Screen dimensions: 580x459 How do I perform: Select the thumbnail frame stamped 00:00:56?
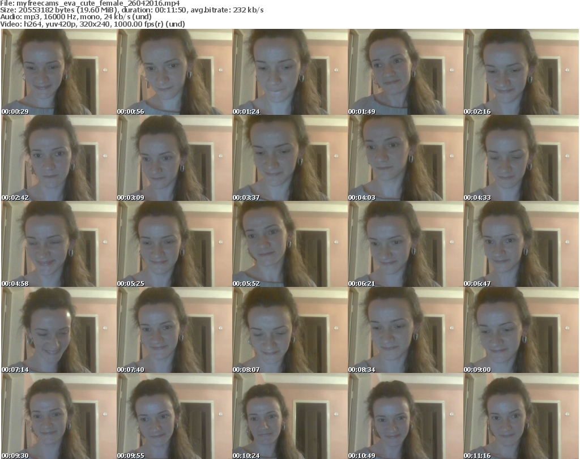click(x=174, y=72)
